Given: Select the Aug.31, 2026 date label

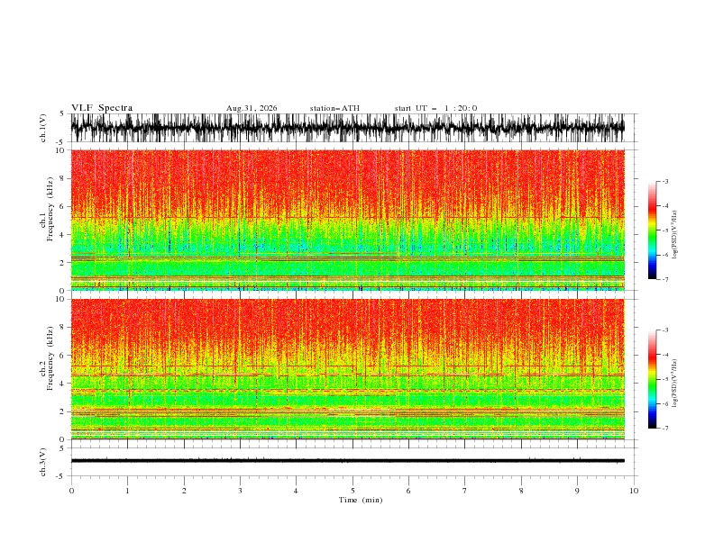Looking at the screenshot, I should (x=252, y=108).
